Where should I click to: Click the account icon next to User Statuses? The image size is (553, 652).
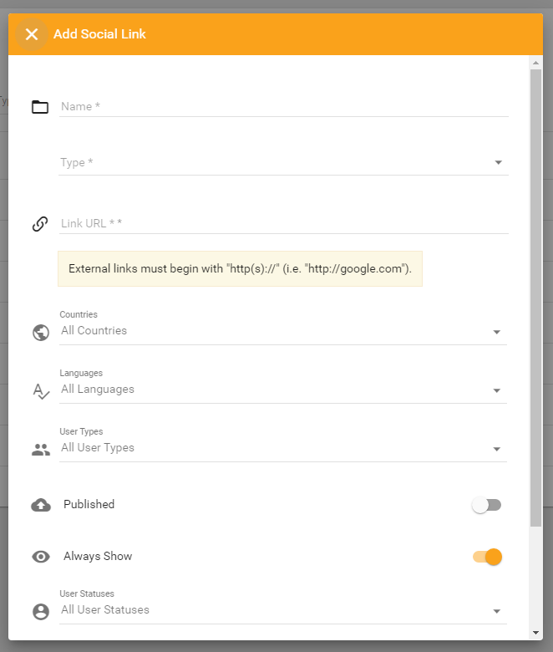pyautogui.click(x=40, y=612)
